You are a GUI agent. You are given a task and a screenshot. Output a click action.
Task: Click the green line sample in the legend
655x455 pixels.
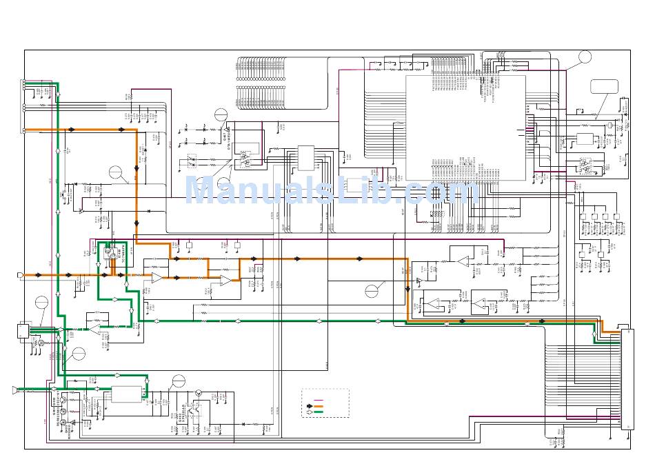[x=319, y=413]
